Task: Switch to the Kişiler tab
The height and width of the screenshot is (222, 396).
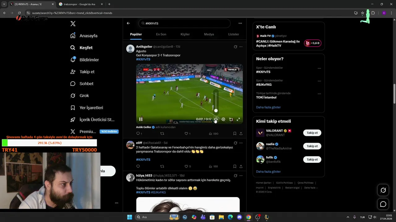Action: coord(185,34)
